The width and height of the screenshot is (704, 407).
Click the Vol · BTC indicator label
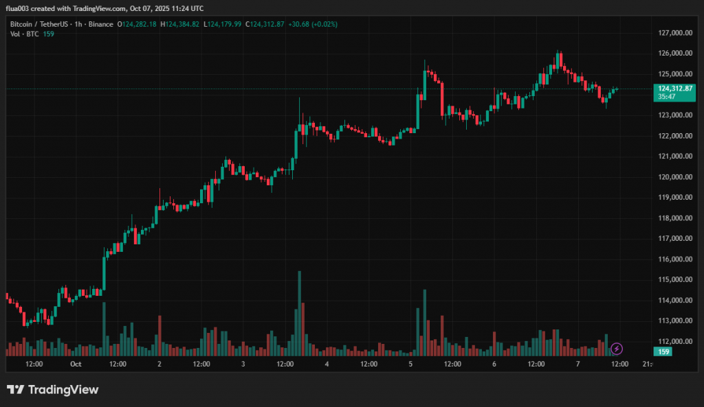[x=24, y=34]
